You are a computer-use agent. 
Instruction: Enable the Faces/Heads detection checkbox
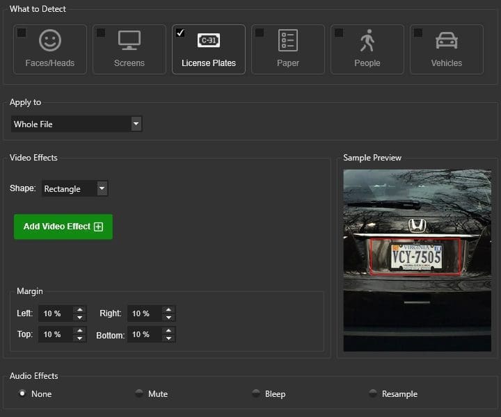coord(22,33)
